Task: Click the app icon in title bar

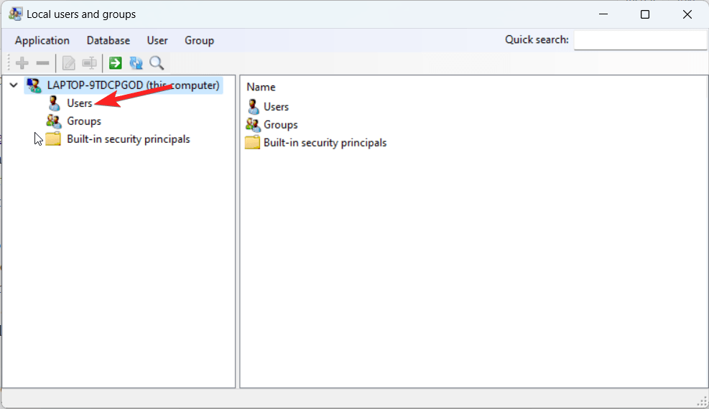Action: (15, 14)
